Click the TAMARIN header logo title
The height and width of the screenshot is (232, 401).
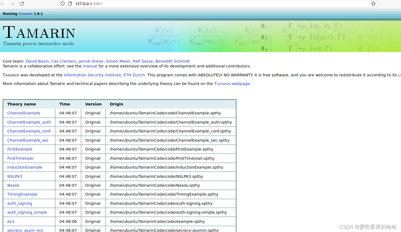[39, 32]
